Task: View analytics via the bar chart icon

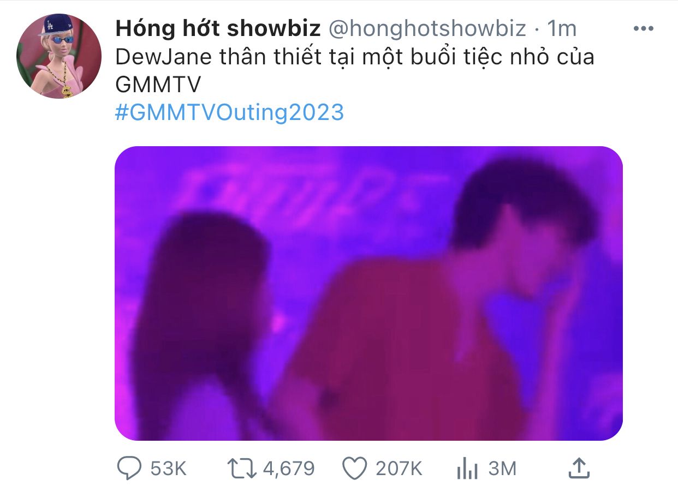Action: coord(467,468)
